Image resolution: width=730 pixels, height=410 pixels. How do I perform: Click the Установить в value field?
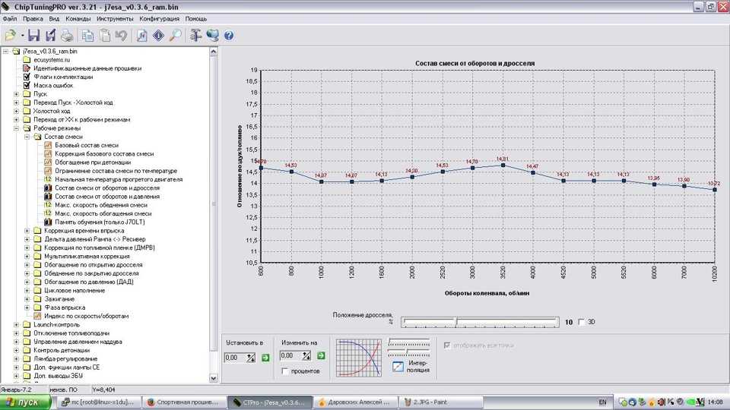pos(235,358)
